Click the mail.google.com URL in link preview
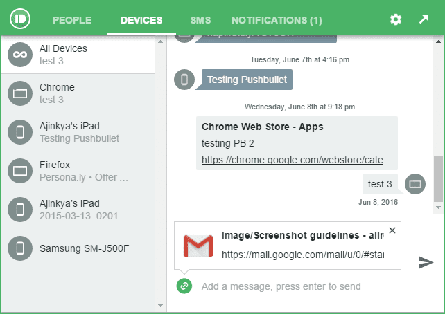 pos(303,255)
